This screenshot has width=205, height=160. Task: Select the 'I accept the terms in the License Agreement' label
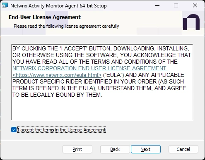[x=62, y=130]
